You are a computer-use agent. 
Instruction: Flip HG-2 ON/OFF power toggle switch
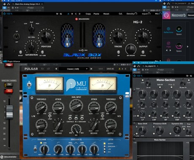click(x=16, y=37)
